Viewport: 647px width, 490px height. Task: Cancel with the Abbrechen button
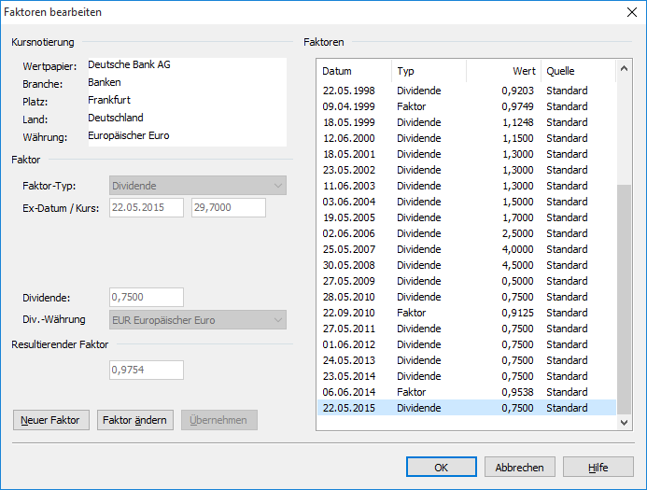coord(520,467)
